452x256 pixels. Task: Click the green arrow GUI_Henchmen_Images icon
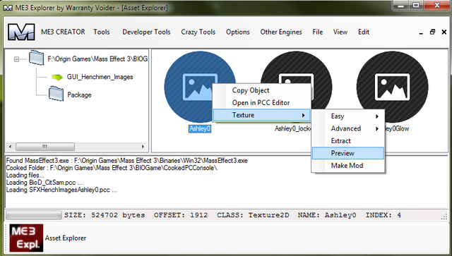coord(57,77)
